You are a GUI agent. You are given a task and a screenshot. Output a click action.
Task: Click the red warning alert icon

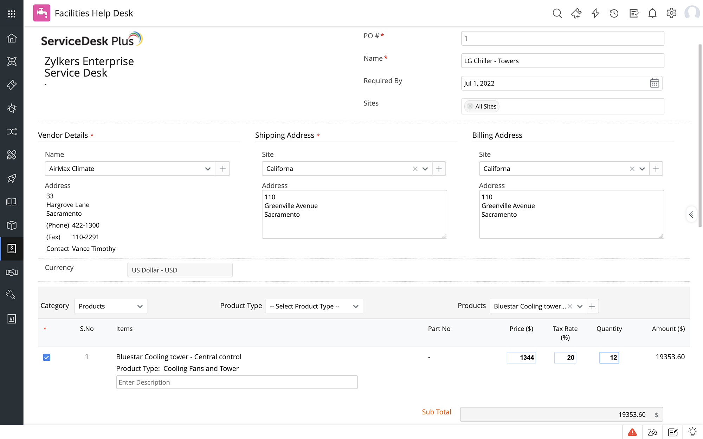tap(632, 432)
